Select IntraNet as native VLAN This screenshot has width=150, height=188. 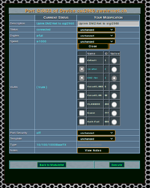(114, 69)
